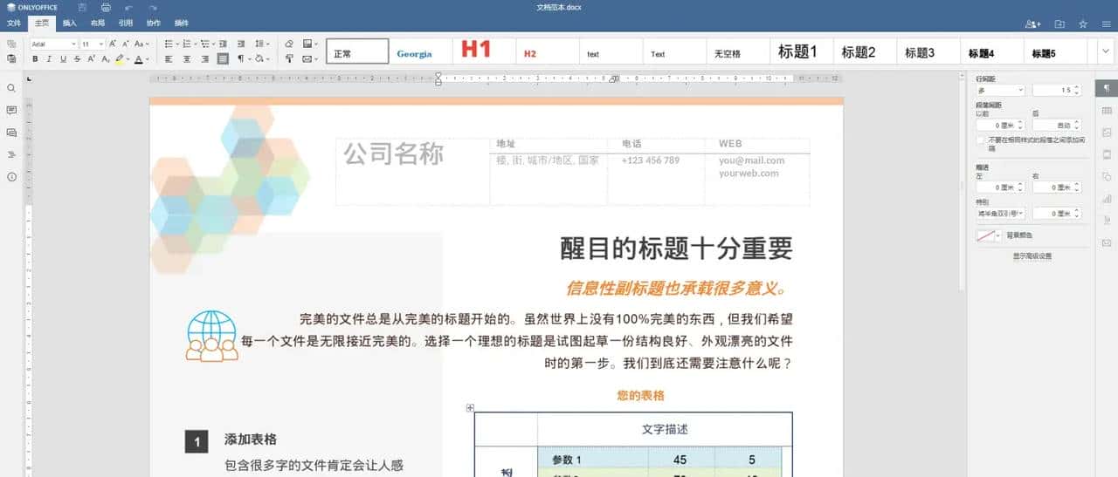
Task: Switch to the Insert tab
Action: click(x=70, y=23)
